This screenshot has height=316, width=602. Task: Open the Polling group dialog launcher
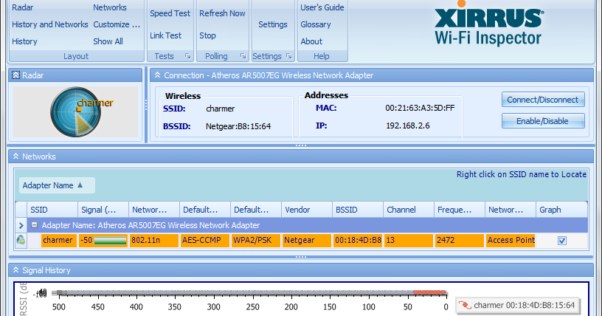tap(243, 56)
